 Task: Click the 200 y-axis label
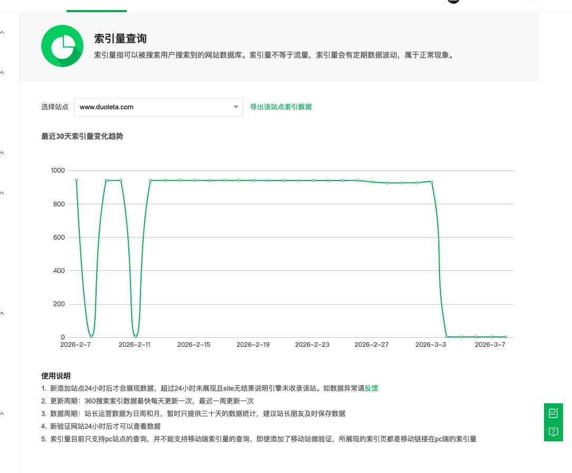pos(59,304)
